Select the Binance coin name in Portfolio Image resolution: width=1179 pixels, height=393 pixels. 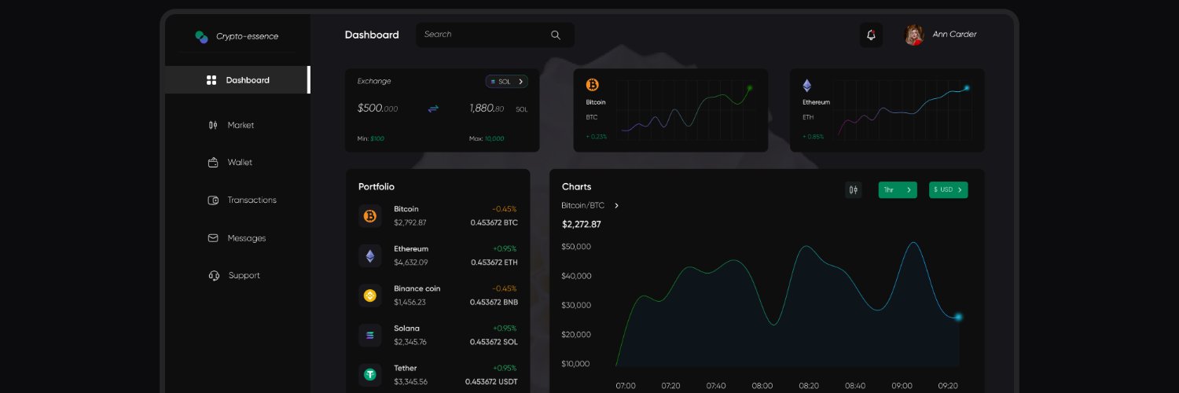[x=417, y=288]
